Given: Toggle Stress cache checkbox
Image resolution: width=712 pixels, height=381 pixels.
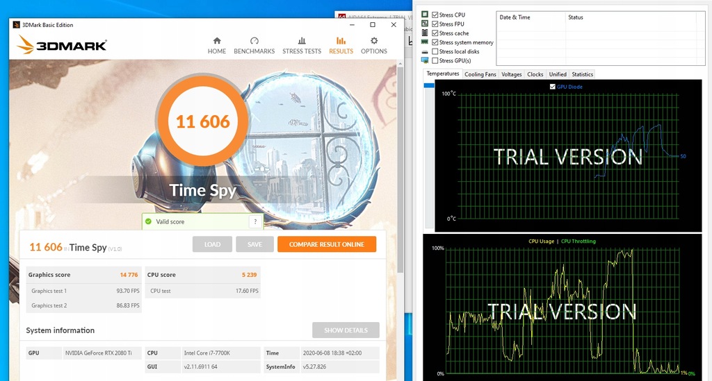Looking at the screenshot, I should point(435,33).
